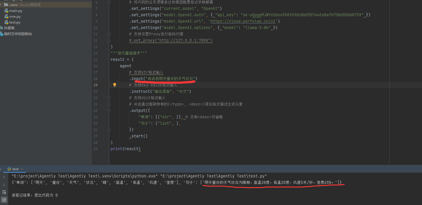Click the soft-wrap icon in run console
Screen dimensions: 422x205
[x=4, y=192]
